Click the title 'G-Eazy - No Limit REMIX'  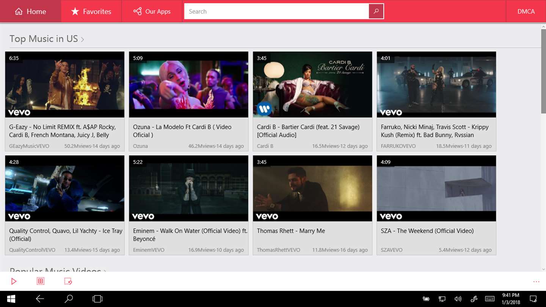pyautogui.click(x=63, y=131)
